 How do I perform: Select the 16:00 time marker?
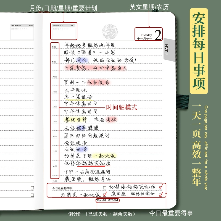pyautogui.click(x=55, y=166)
